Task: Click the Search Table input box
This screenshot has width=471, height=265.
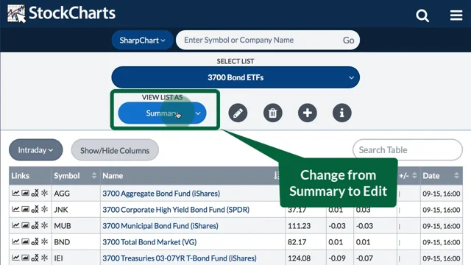Action: tap(408, 149)
